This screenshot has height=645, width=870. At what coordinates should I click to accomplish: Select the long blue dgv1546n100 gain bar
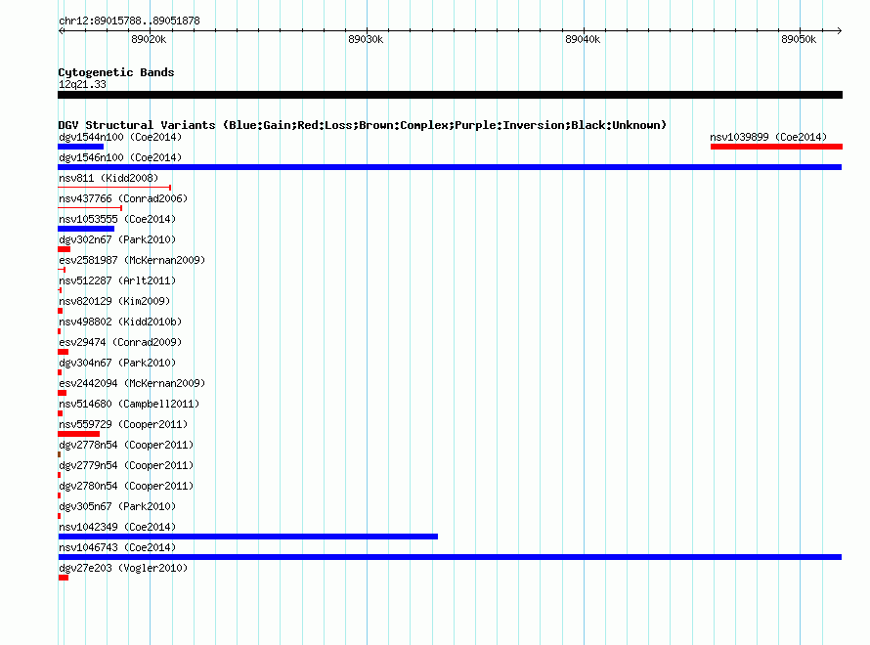[x=450, y=167]
